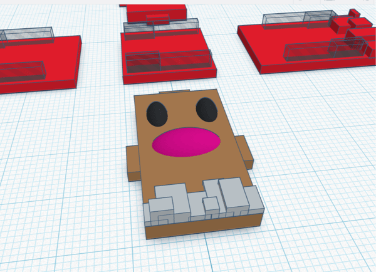Select the front transparent hole box on the center platform
This screenshot has width=376, height=272.
coord(169,61)
